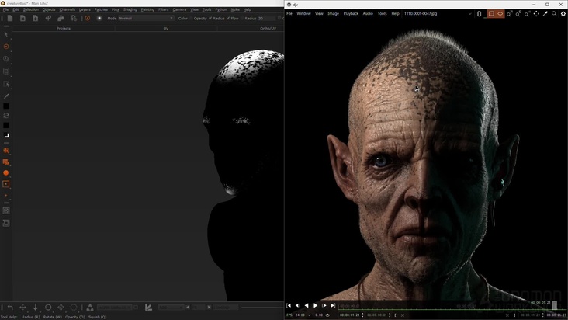Viewport: 568px width, 320px height.
Task: Click the curve graph icon in Mari bottom bar
Action: (148, 308)
